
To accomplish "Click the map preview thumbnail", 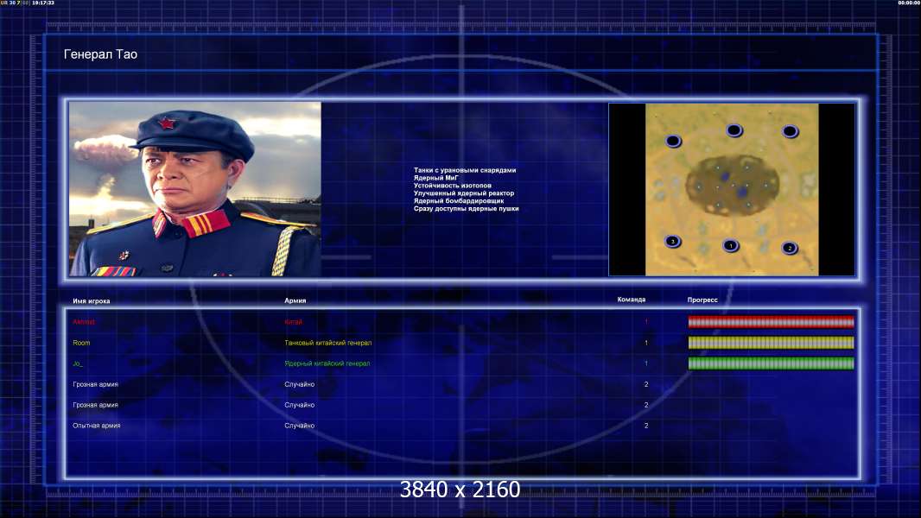I will [x=731, y=189].
